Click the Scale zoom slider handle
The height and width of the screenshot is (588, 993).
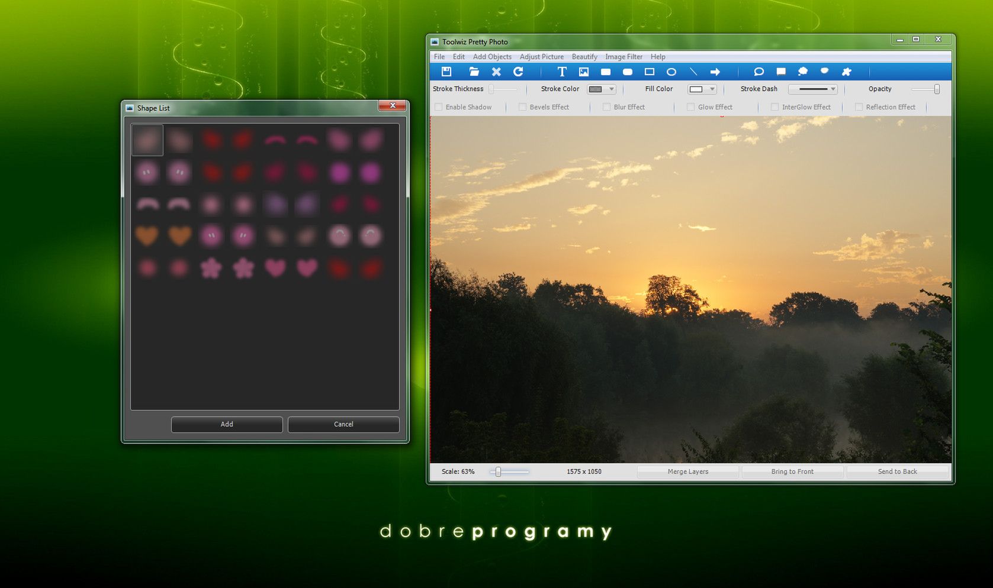tap(499, 471)
